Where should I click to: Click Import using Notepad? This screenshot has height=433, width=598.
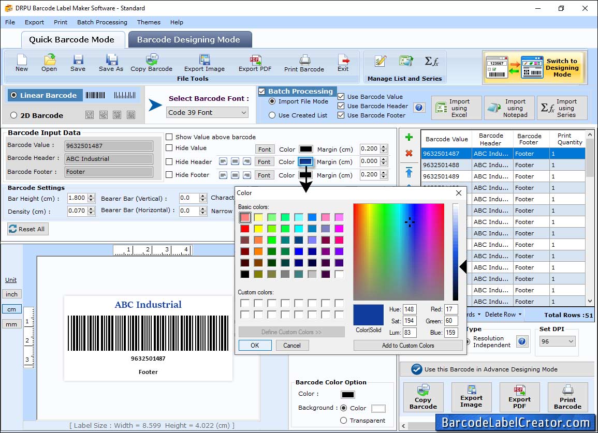click(x=509, y=108)
